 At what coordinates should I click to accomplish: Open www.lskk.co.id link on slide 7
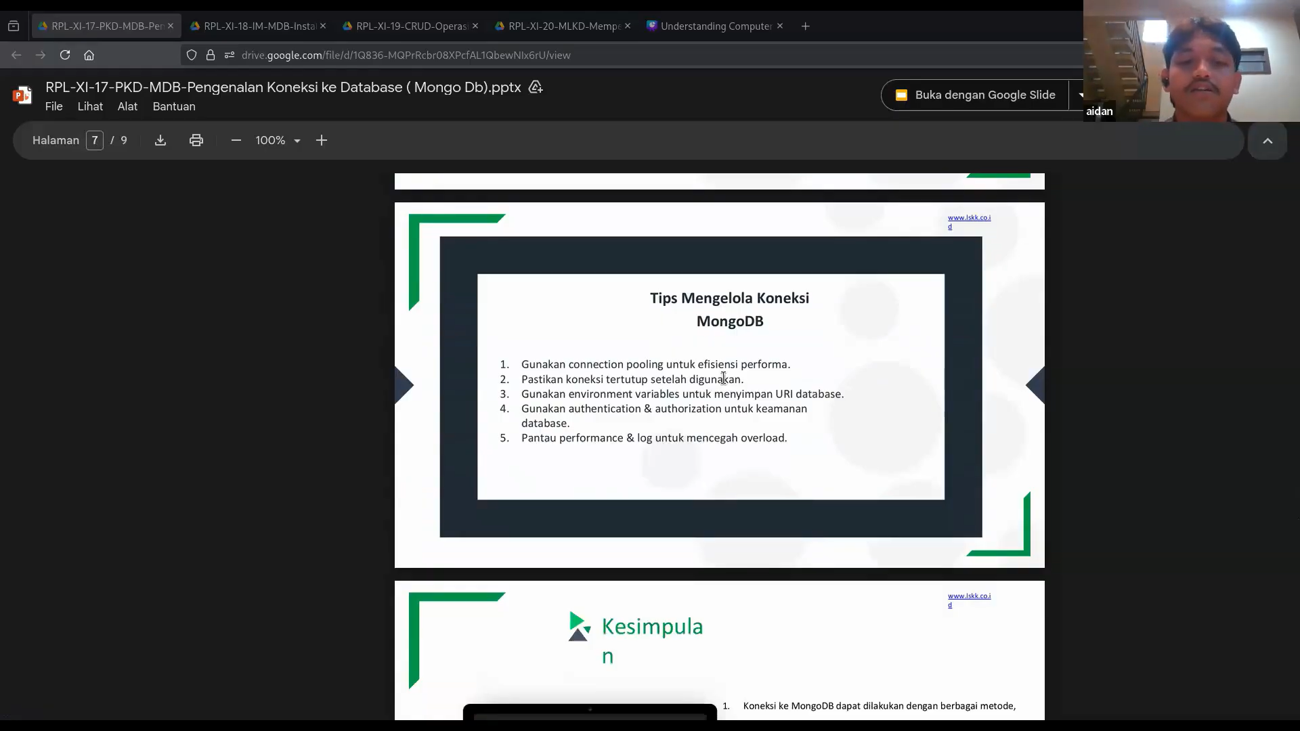click(969, 218)
